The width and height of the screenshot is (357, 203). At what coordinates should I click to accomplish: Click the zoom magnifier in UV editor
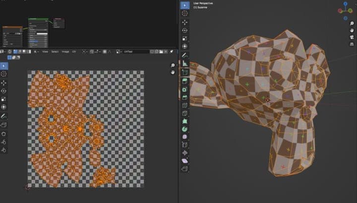[173, 66]
